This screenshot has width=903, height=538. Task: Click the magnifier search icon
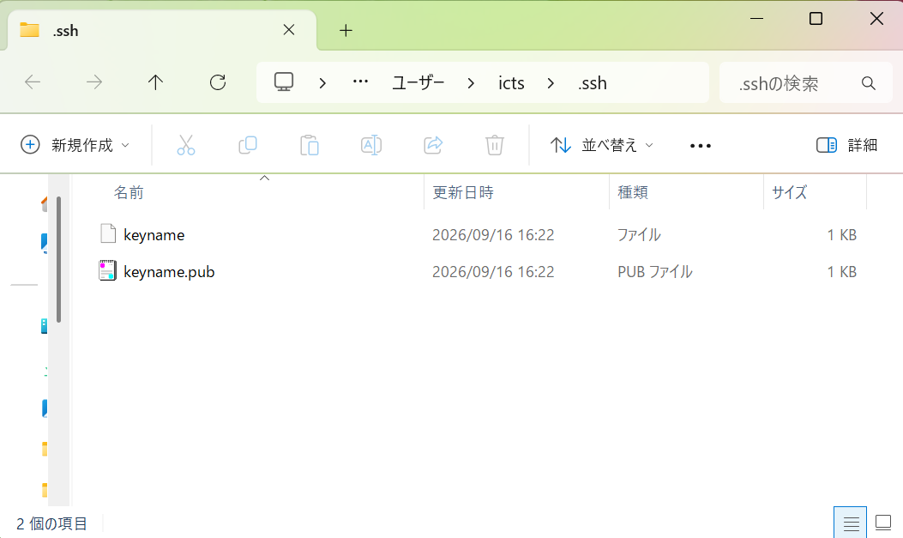[x=869, y=83]
